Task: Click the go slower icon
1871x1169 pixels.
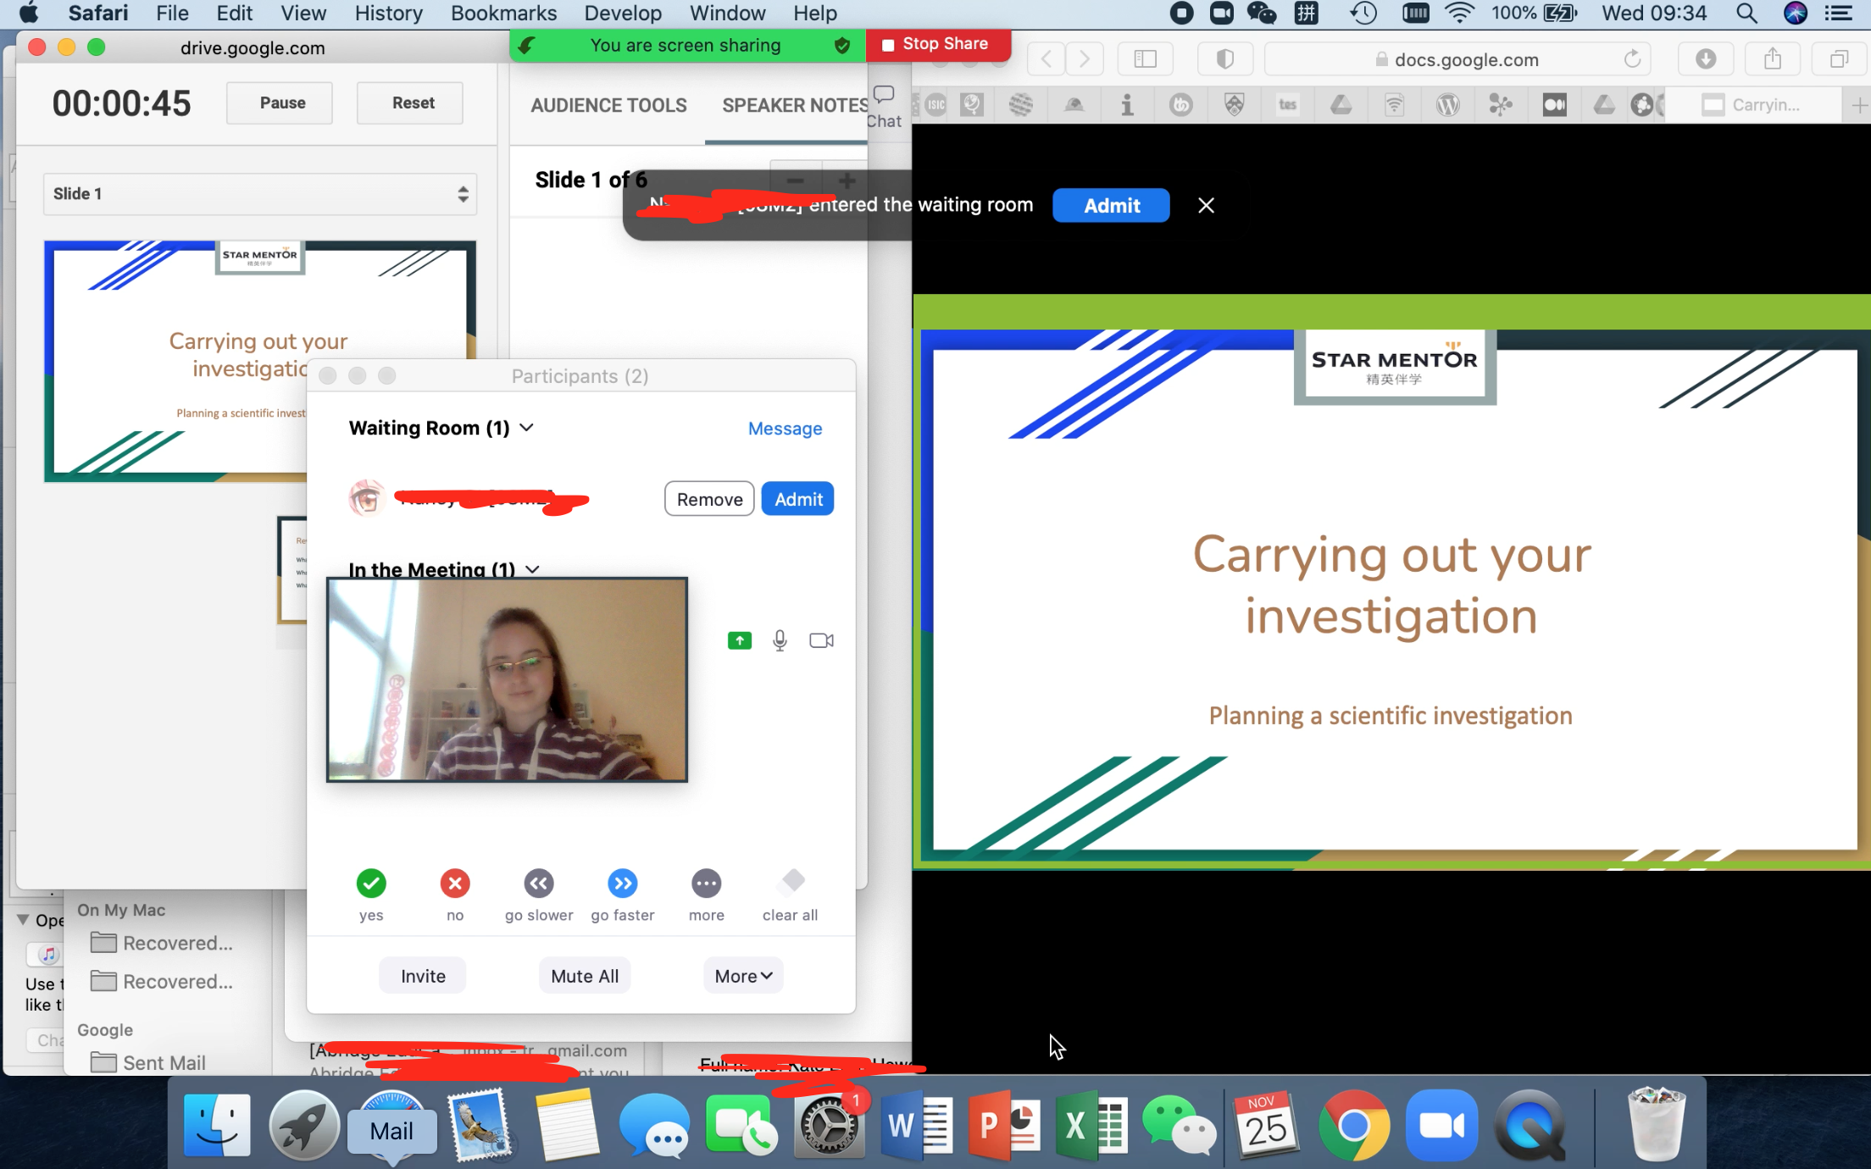Action: coord(539,884)
